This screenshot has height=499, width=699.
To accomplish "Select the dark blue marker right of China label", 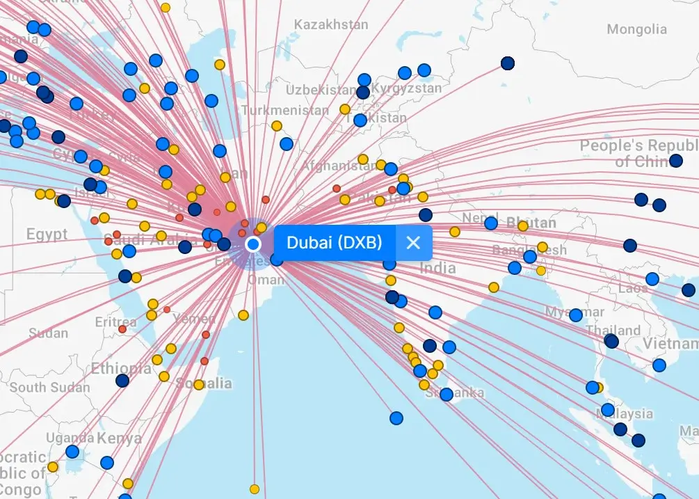I will click(x=676, y=161).
